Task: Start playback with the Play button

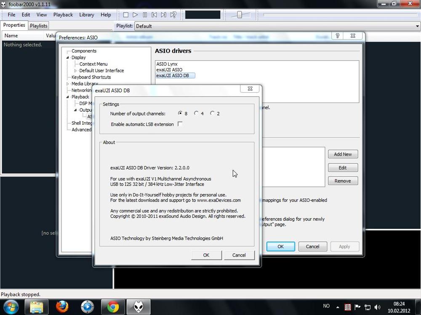Action: (x=135, y=15)
